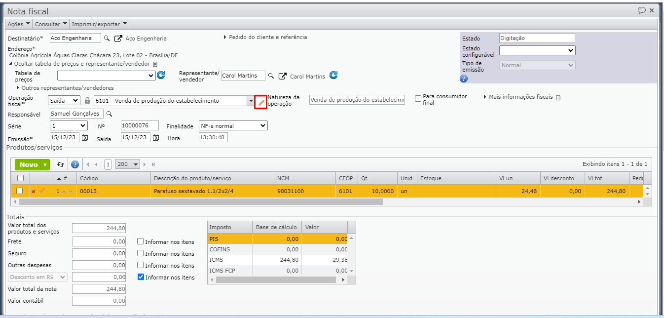Click the tax table horizontal scrollbar

276,279
